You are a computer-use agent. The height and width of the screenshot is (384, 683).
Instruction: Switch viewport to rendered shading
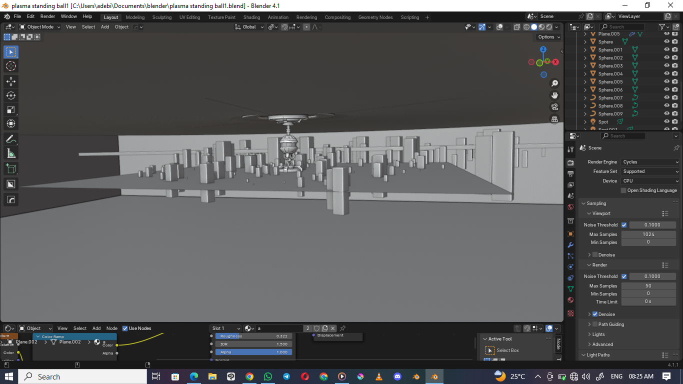(x=549, y=27)
